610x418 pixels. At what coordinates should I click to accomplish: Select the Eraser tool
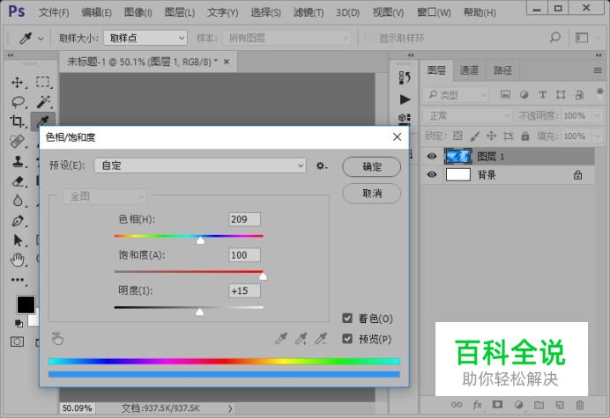pos(18,181)
